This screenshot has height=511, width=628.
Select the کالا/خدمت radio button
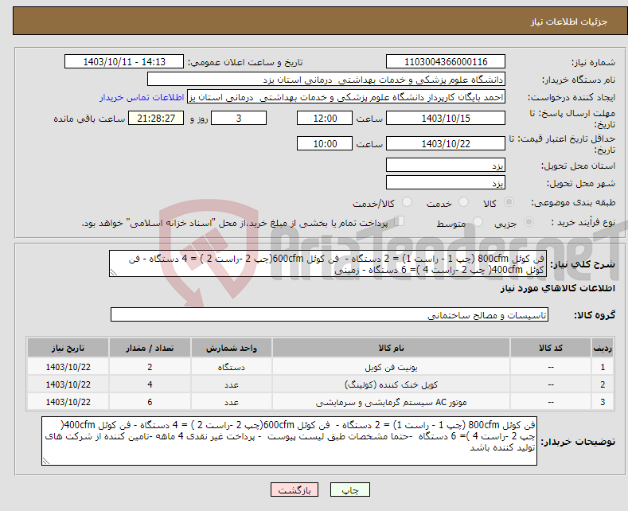click(407, 202)
